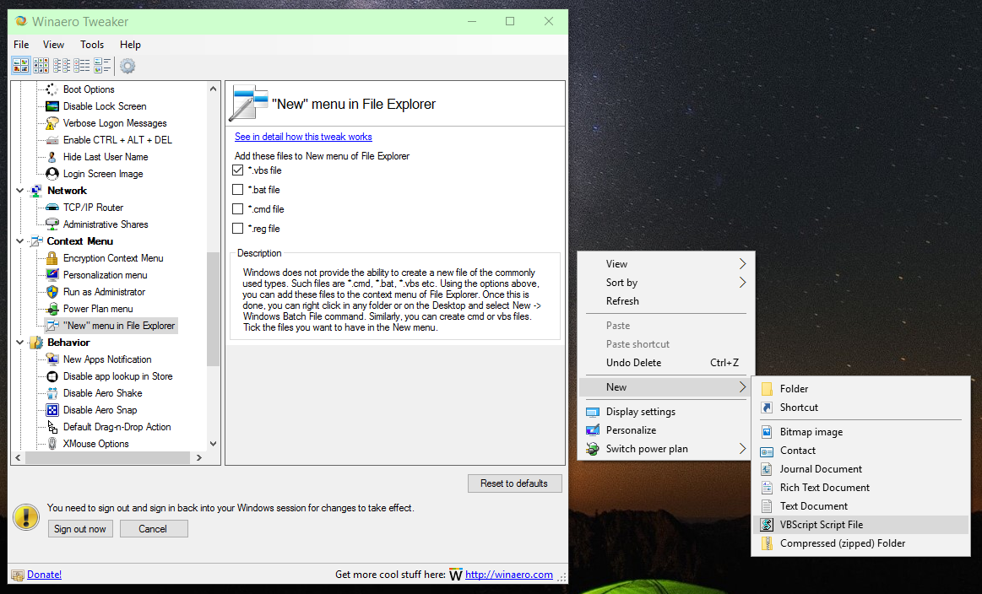Click the Encryption Context Menu padlock icon
Screen dimensions: 982x594
point(52,258)
